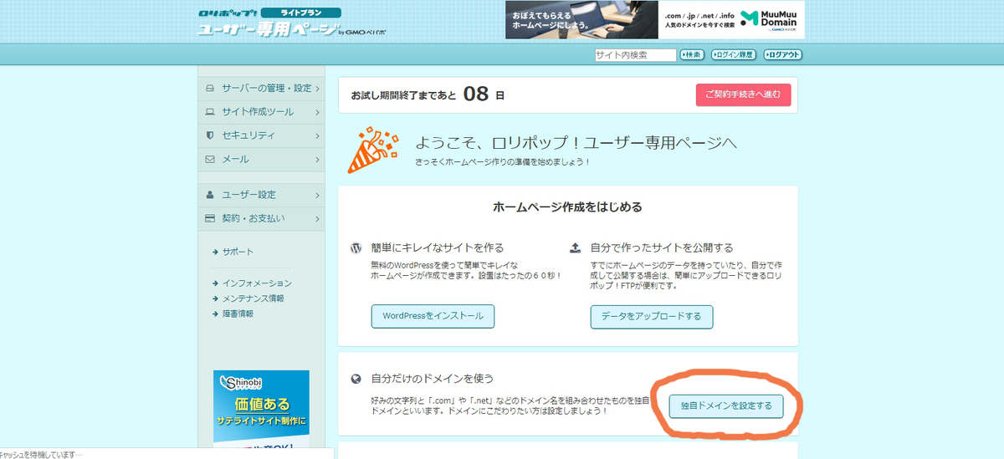Open the インフォメーション link

[257, 283]
